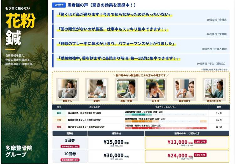Select the 中度 severity row label
Screen dimensions: 235x164
pos(59,120)
